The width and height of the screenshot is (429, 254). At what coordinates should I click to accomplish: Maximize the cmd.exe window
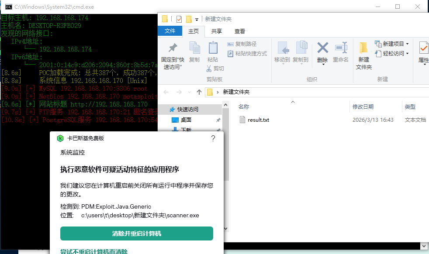(x=398, y=7)
